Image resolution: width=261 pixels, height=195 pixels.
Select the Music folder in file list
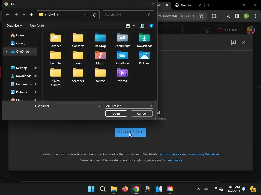tap(100, 58)
